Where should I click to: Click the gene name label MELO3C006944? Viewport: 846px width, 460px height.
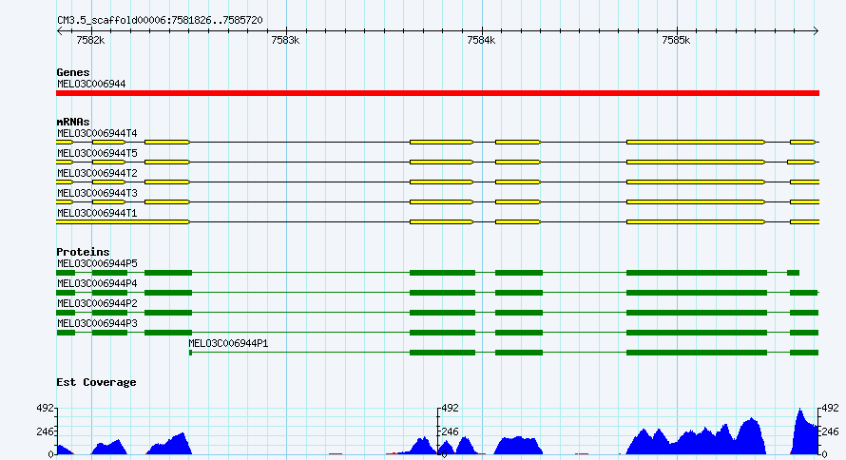click(91, 85)
